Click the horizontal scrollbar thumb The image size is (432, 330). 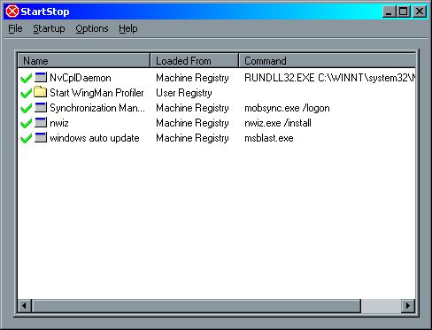[197, 306]
